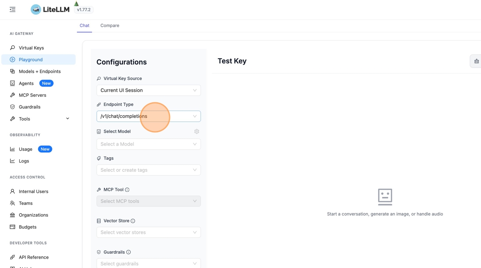Click the "Start a conversation" placeholder text

click(x=385, y=214)
